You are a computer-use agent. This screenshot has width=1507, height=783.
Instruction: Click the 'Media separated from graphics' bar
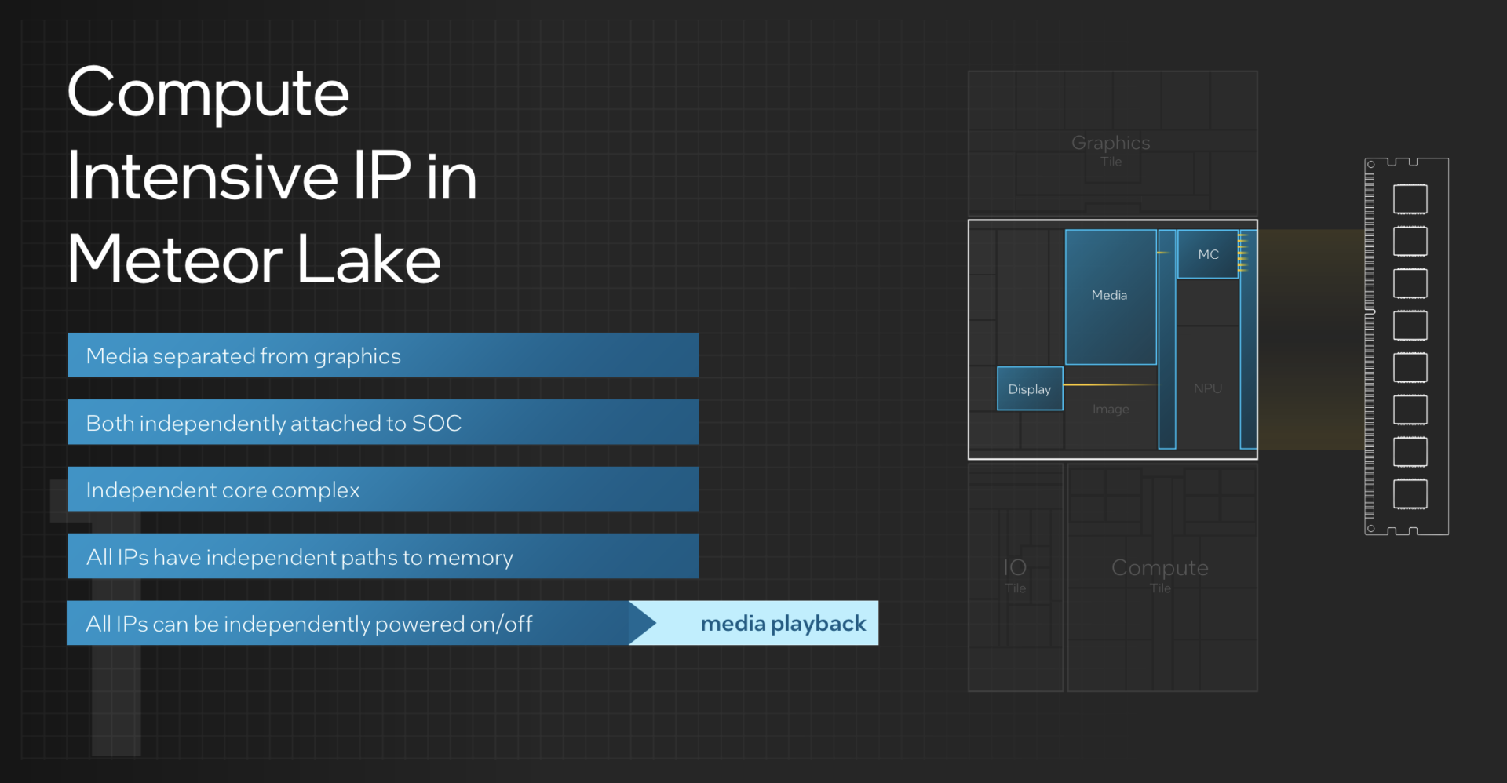(x=383, y=355)
